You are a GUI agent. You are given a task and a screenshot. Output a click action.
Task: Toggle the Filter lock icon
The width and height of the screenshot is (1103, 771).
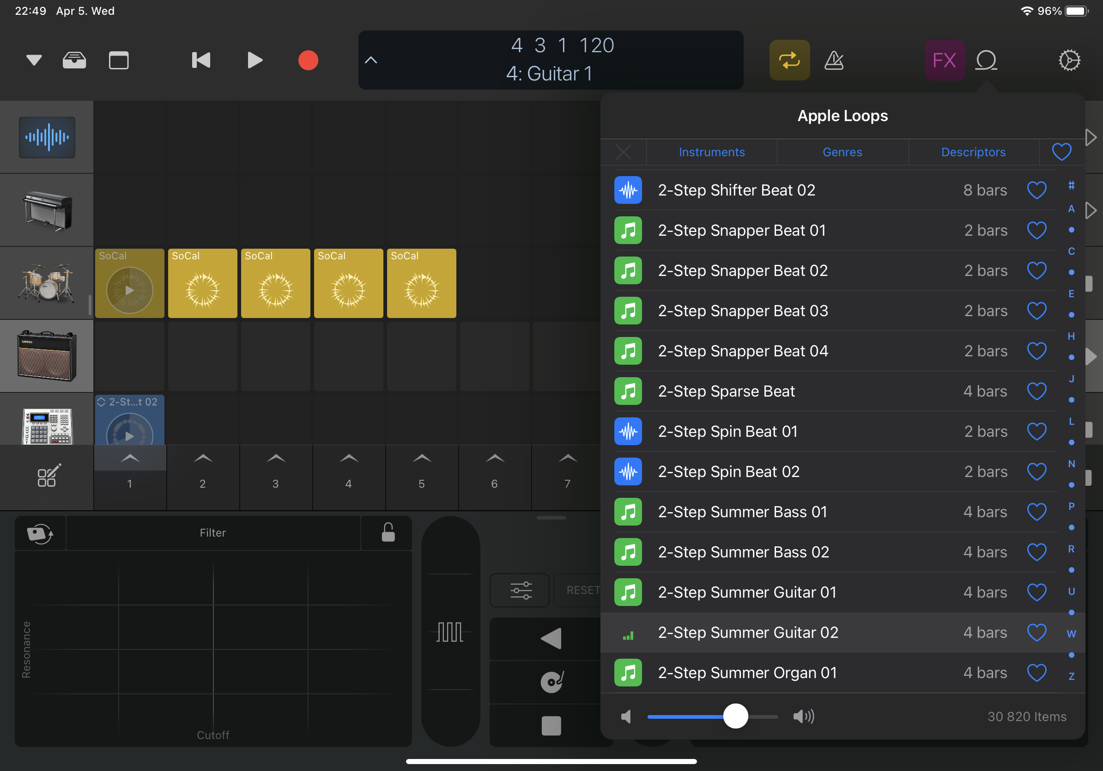tap(388, 532)
